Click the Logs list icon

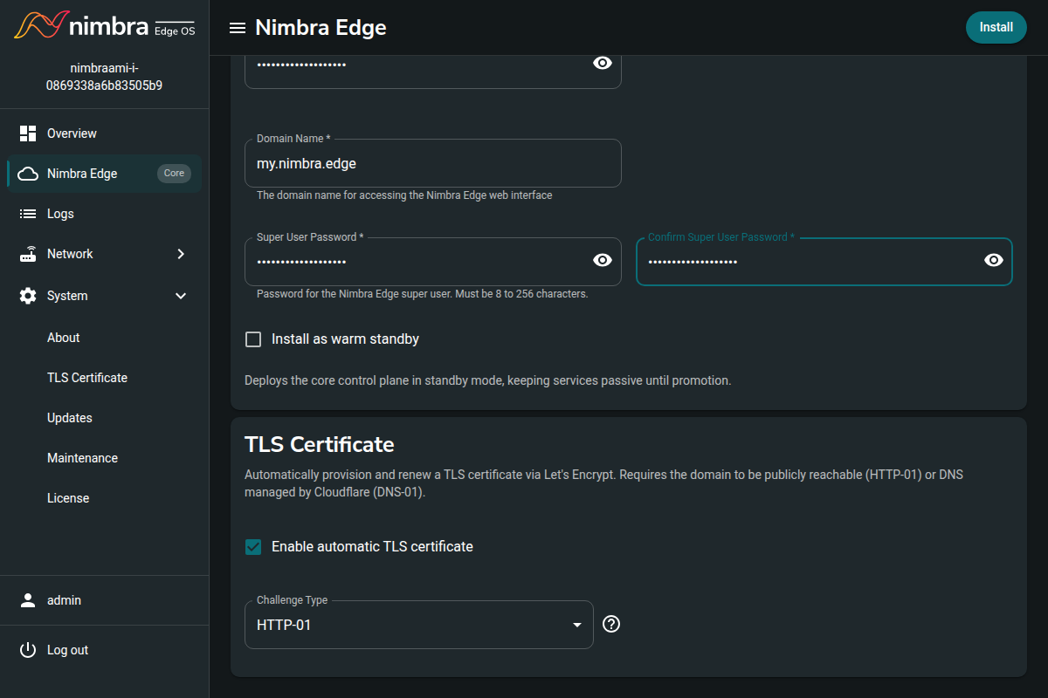point(28,214)
